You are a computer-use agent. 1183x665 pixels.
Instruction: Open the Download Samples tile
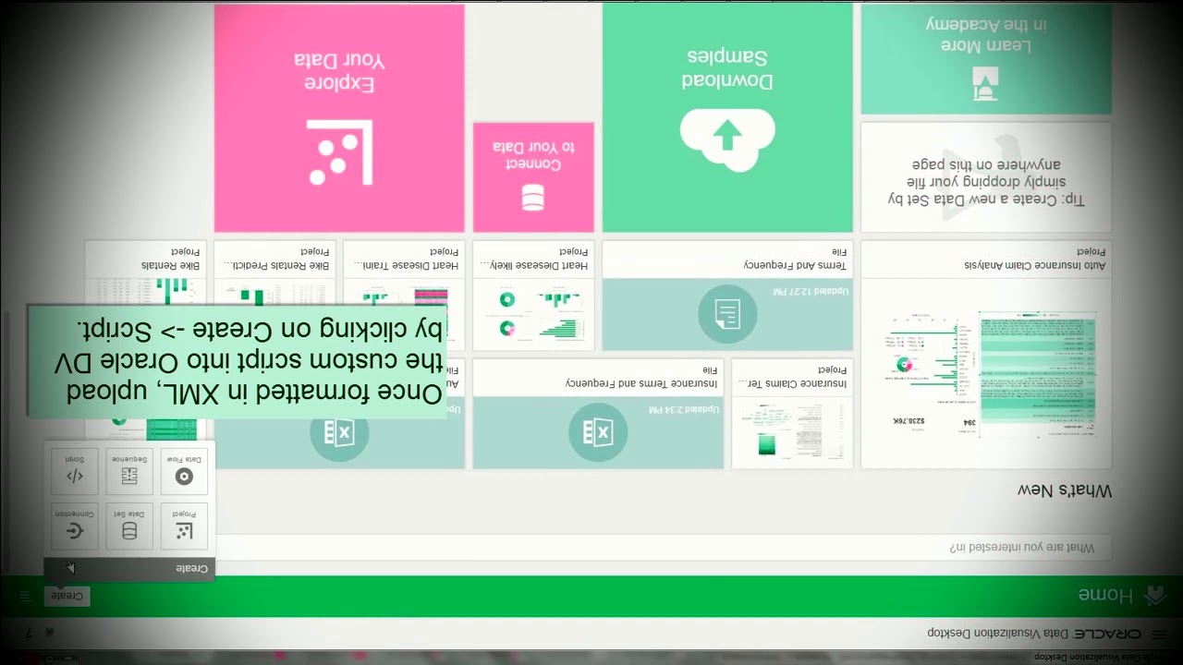click(727, 118)
